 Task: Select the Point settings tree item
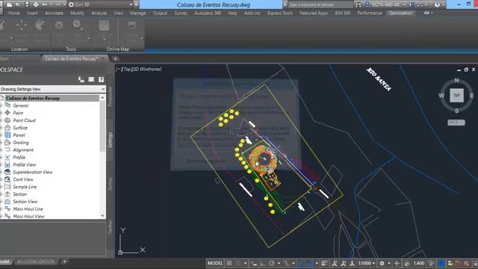tap(18, 113)
